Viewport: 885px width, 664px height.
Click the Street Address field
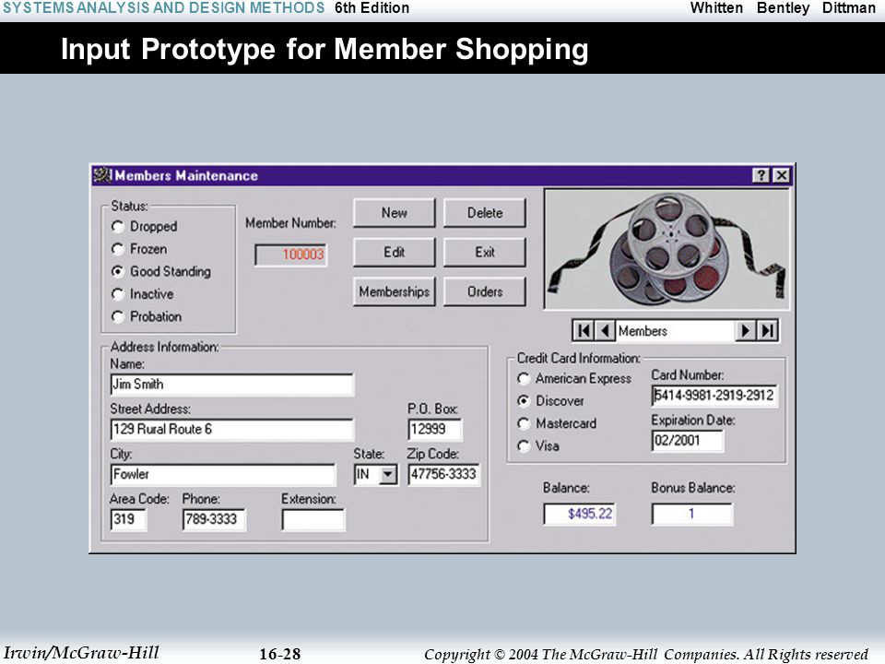(x=232, y=429)
